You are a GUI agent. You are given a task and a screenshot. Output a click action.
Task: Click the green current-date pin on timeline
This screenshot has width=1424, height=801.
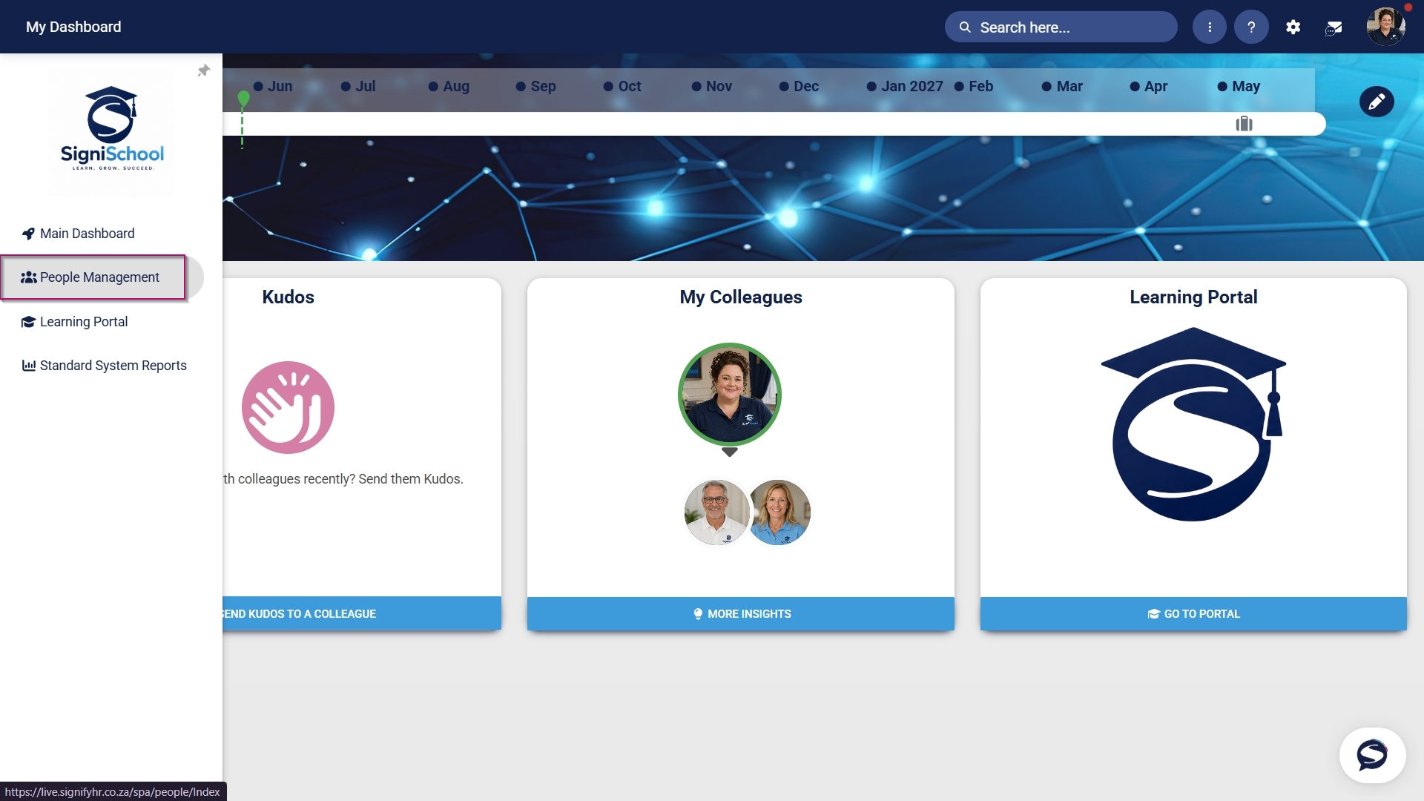[243, 98]
